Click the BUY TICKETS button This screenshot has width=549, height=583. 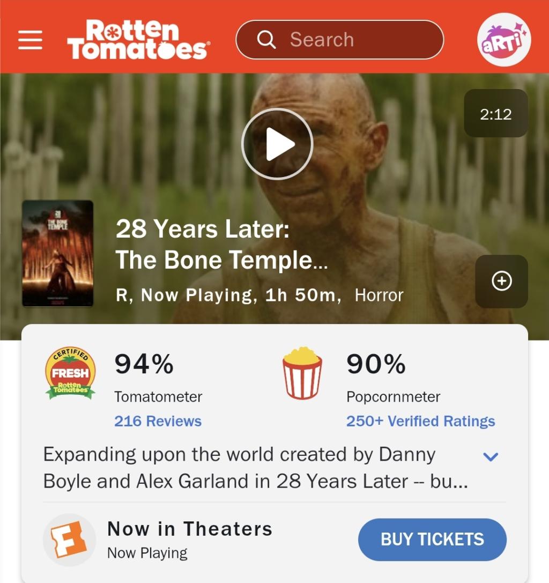coord(432,540)
